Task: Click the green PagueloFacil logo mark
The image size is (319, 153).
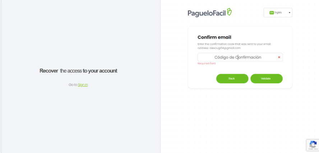Action: click(x=230, y=12)
